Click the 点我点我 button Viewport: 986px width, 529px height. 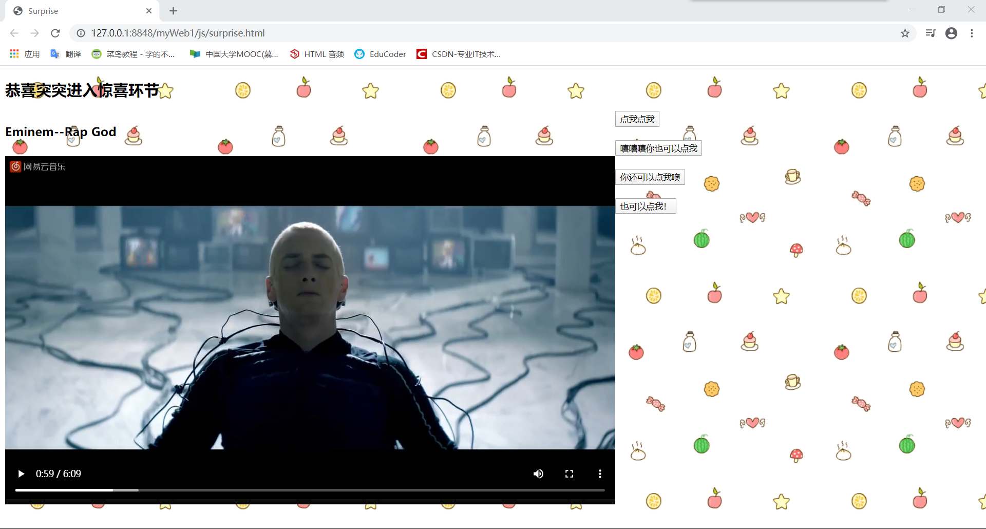pyautogui.click(x=637, y=119)
